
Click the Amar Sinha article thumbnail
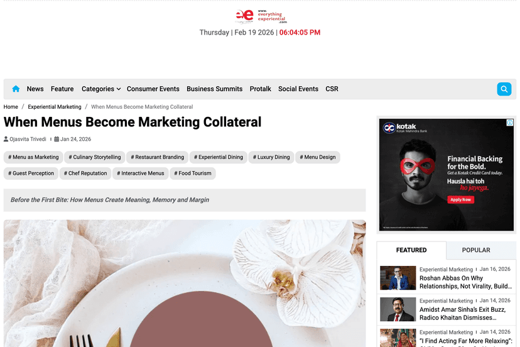398,309
